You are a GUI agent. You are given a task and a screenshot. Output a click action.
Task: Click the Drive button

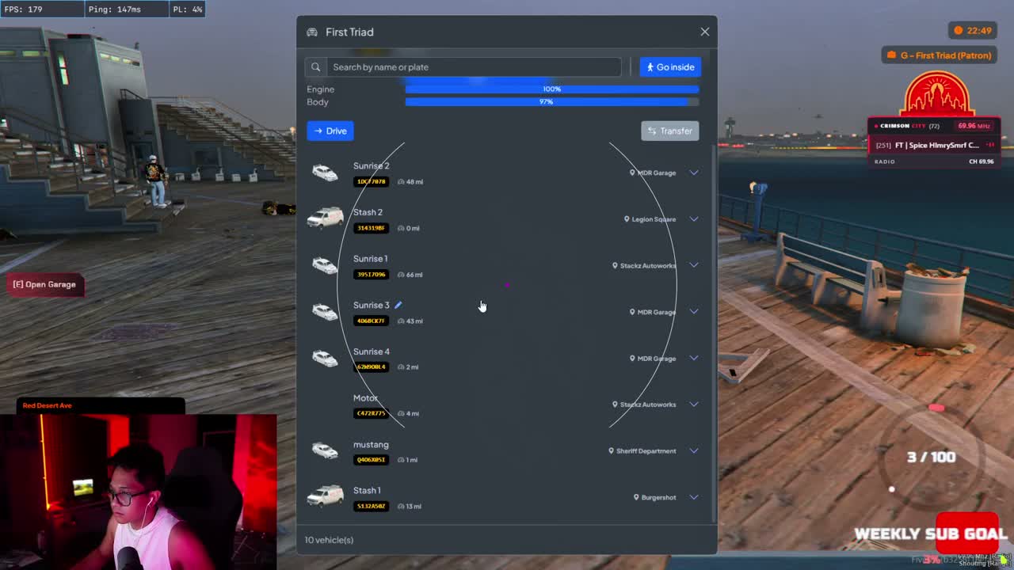tap(330, 131)
